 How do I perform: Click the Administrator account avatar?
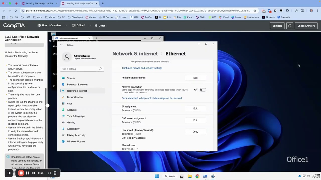pyautogui.click(x=67, y=57)
